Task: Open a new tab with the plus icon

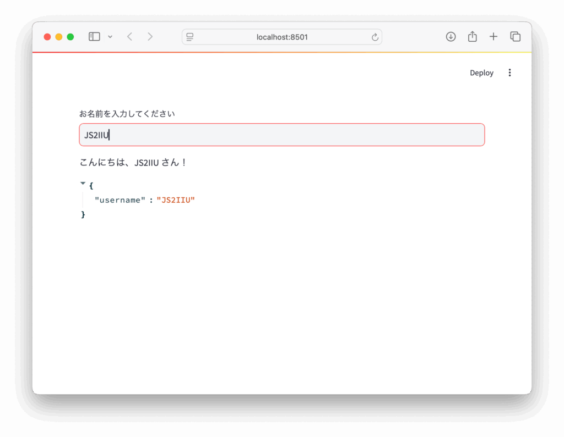Action: (493, 36)
